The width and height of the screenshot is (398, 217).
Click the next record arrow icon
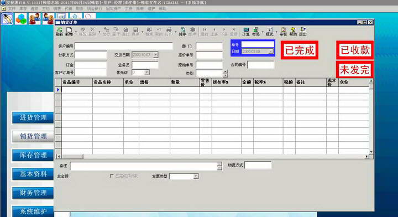click(x=224, y=32)
